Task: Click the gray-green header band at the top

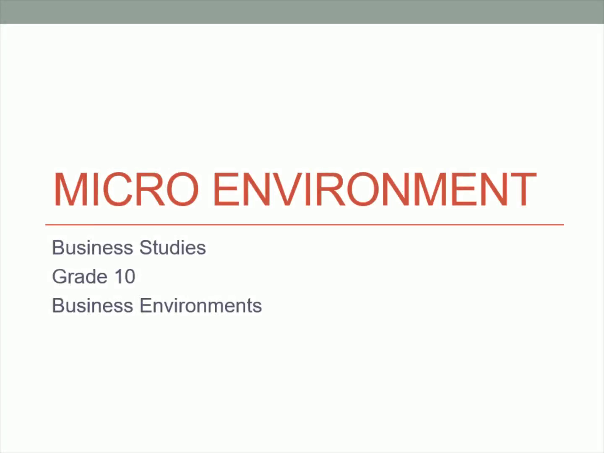Action: 302,12
